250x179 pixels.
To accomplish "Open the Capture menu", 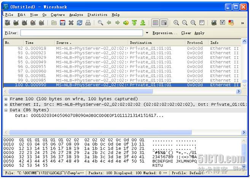I will [x=58, y=15].
